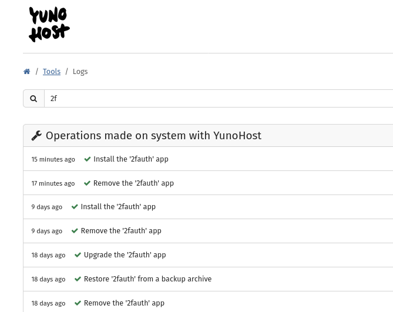Open 18 days ago Remove '2fauth' log
This screenshot has width=393, height=312.
tap(208, 302)
